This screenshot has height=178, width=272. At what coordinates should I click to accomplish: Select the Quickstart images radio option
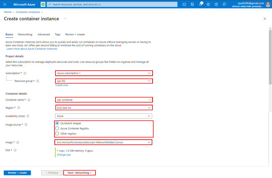(57, 123)
